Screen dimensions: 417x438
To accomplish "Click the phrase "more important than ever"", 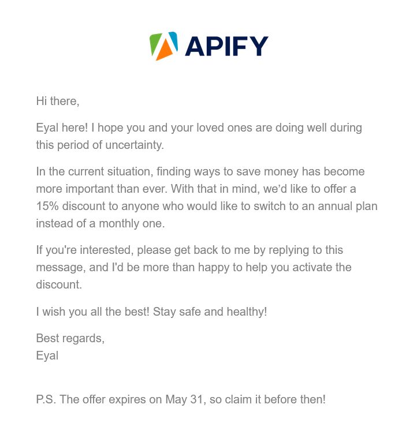I will tap(102, 189).
